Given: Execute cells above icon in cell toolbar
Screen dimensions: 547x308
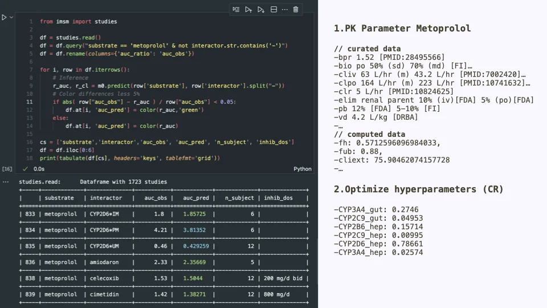Looking at the screenshot, I should pyautogui.click(x=248, y=10).
